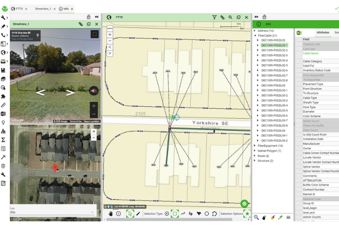Open the globe map menu in the left sidebar
The width and height of the screenshot is (339, 226).
pyautogui.click(x=3, y=52)
